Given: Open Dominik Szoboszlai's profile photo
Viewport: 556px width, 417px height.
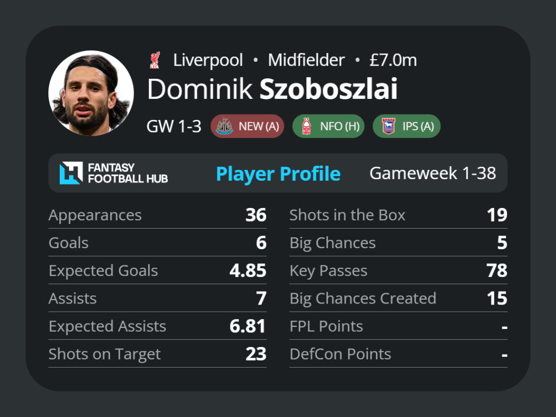Looking at the screenshot, I should 91,93.
